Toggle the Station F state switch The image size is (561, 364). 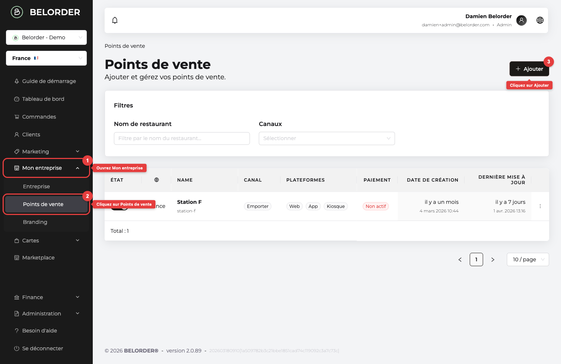[x=119, y=206]
